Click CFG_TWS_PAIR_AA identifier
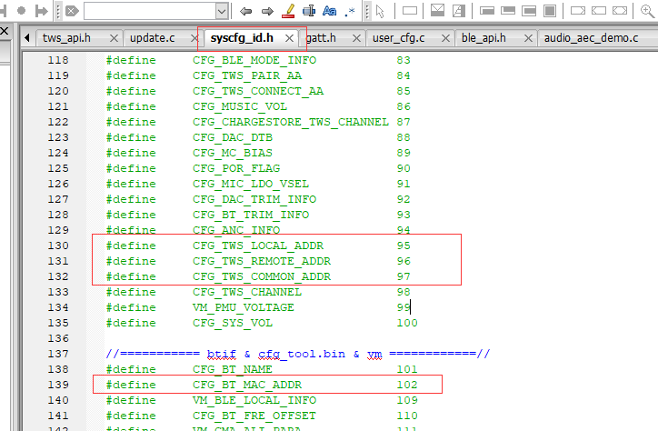 coord(247,75)
